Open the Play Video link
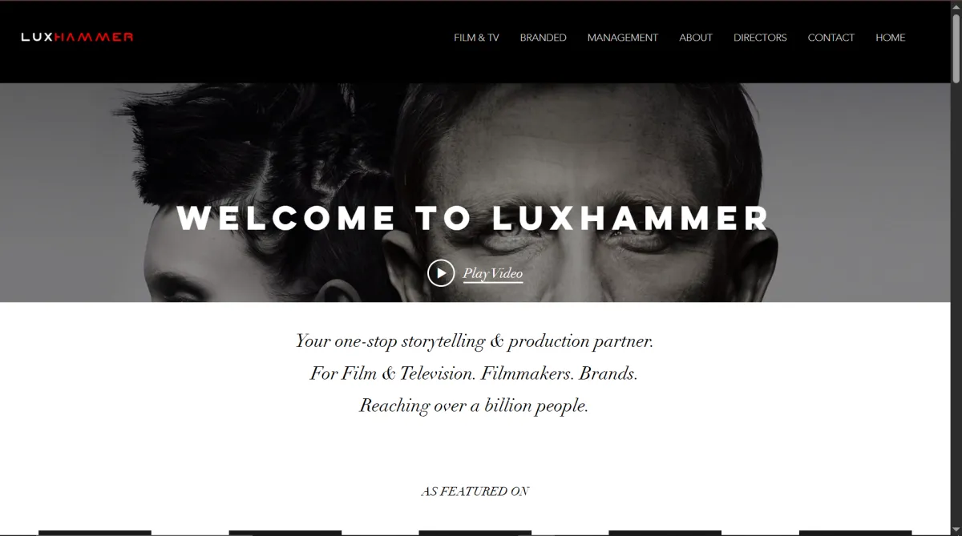 tap(493, 274)
